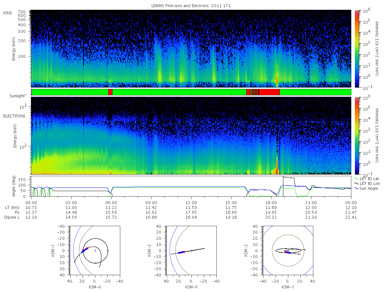
Task: Click the 15:00 time axis label
Action: tap(231, 202)
